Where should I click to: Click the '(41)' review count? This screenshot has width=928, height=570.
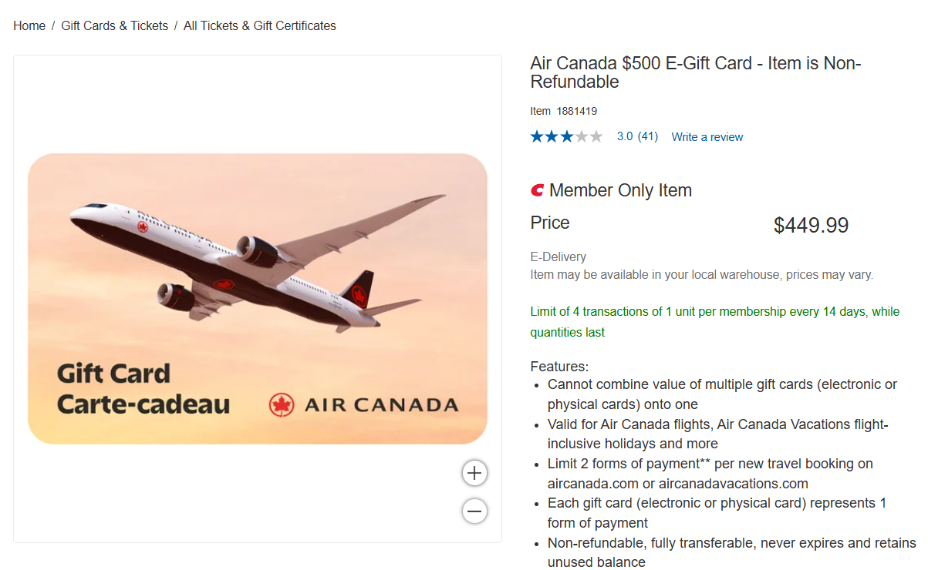[647, 136]
